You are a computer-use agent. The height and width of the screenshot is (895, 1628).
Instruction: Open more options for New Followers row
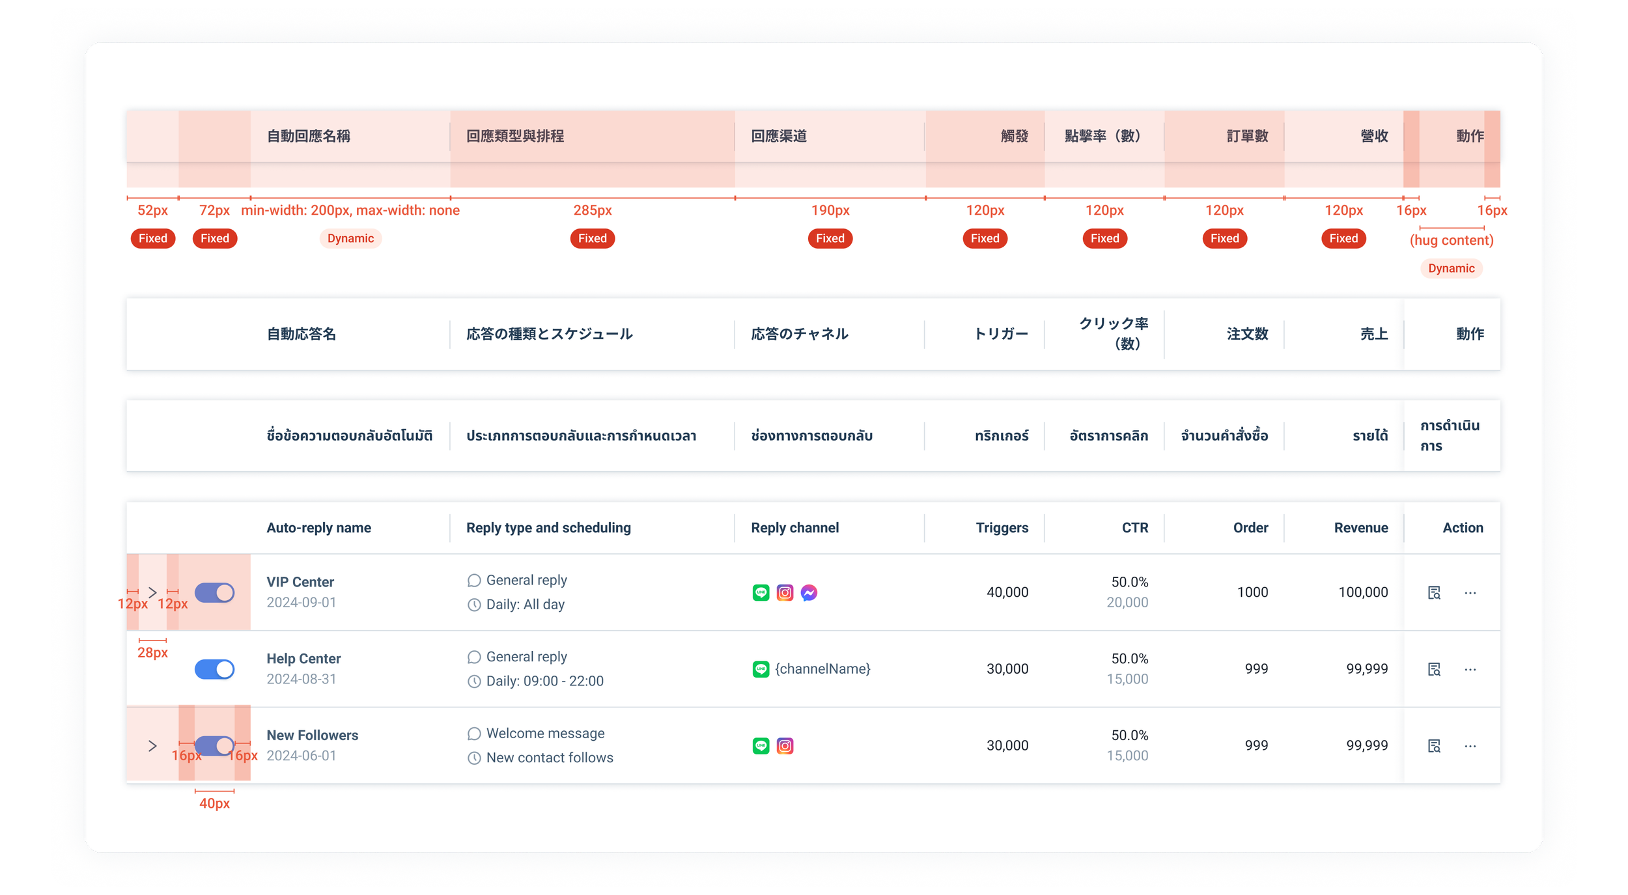[x=1470, y=746]
